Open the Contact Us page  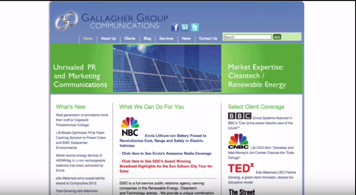[x=208, y=38]
